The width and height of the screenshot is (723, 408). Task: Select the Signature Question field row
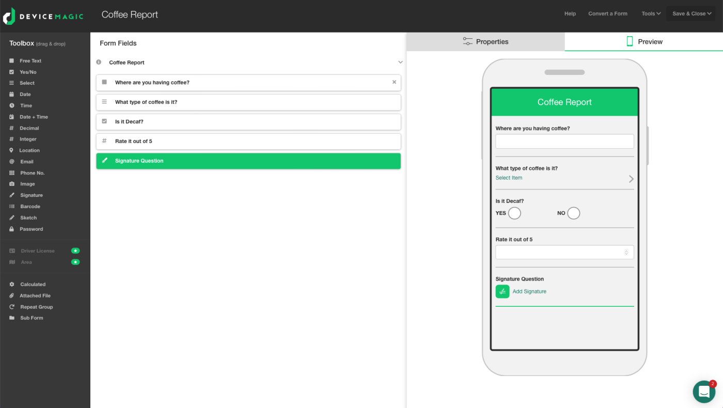[248, 161]
